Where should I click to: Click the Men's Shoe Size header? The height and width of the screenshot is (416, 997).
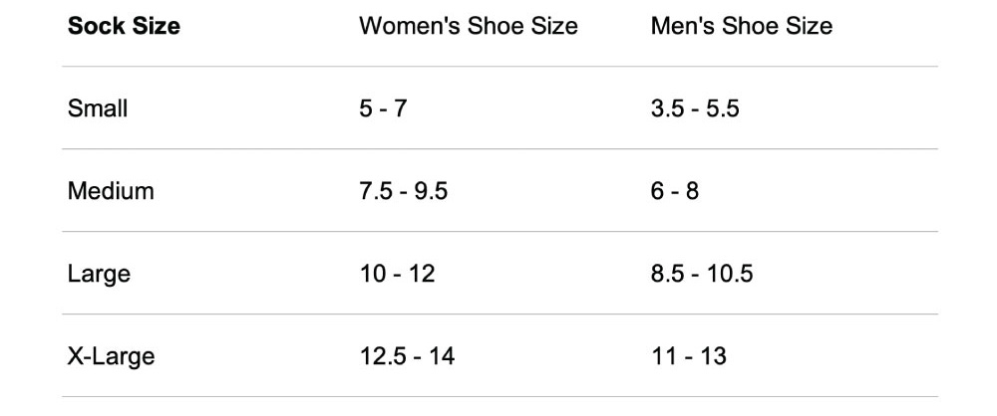[741, 26]
